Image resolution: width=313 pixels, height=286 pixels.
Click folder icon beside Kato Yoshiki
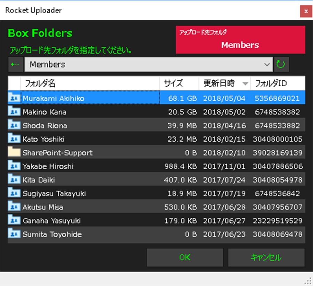(14, 138)
